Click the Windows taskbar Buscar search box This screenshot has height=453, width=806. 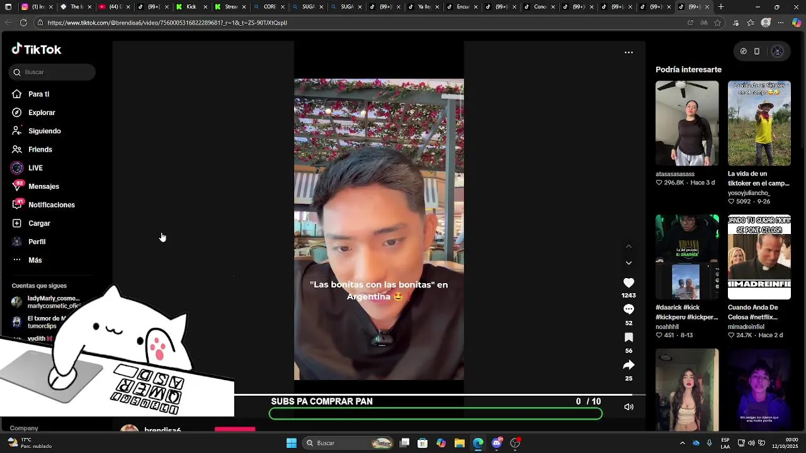[x=348, y=443]
